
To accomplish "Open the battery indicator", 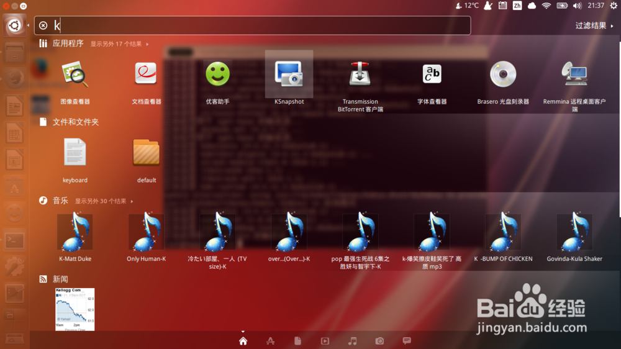I will (562, 6).
